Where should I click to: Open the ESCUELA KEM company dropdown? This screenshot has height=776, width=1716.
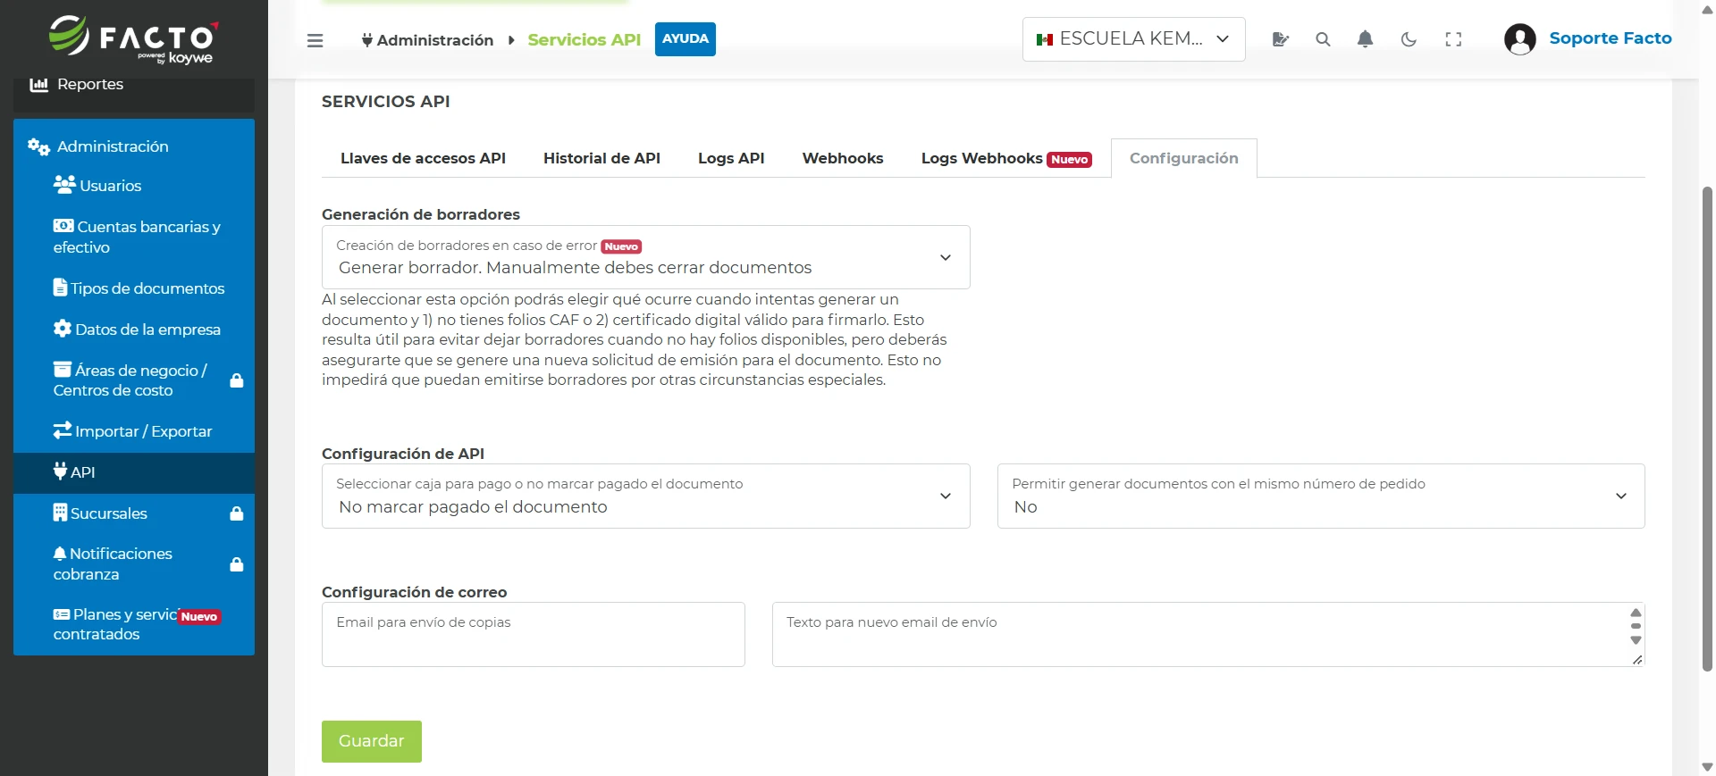coord(1133,39)
